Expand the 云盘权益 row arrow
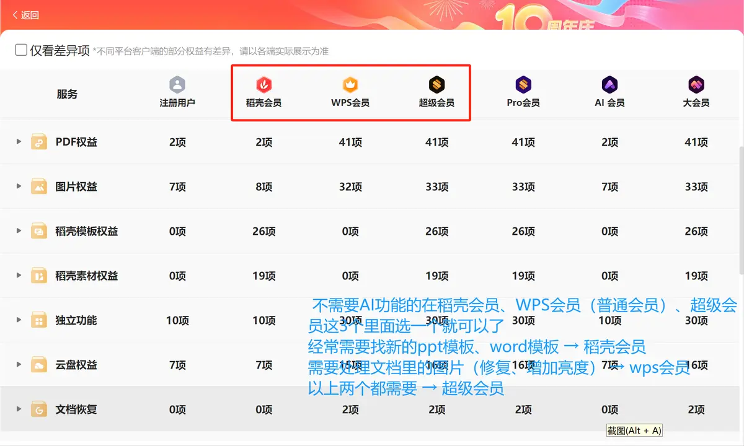Image resolution: width=744 pixels, height=446 pixels. click(19, 365)
